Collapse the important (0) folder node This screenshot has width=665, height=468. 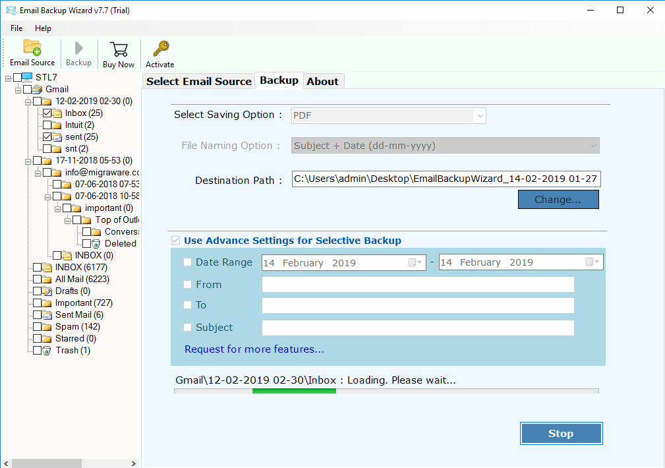[x=58, y=209]
